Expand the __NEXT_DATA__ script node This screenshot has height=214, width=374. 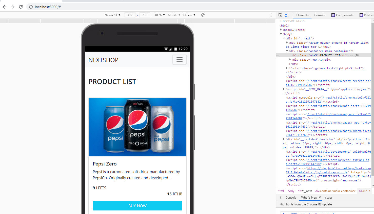(x=284, y=89)
